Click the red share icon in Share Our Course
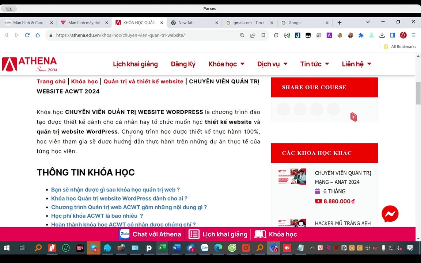This screenshot has width=421, height=263. pos(353,117)
